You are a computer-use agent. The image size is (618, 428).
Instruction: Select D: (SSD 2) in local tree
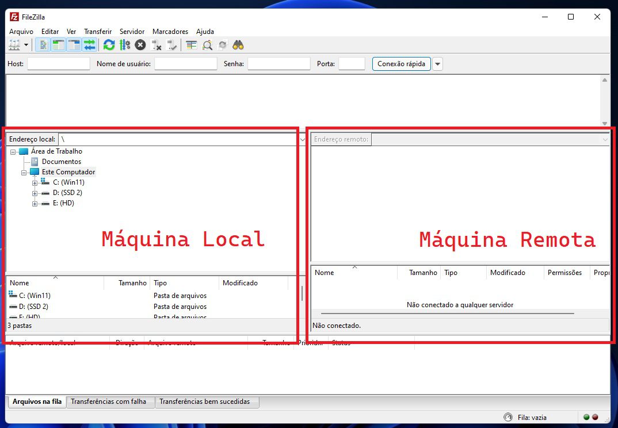pos(67,193)
